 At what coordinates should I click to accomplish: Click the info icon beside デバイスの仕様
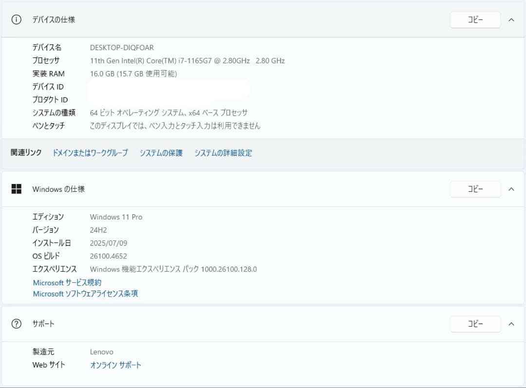[16, 19]
